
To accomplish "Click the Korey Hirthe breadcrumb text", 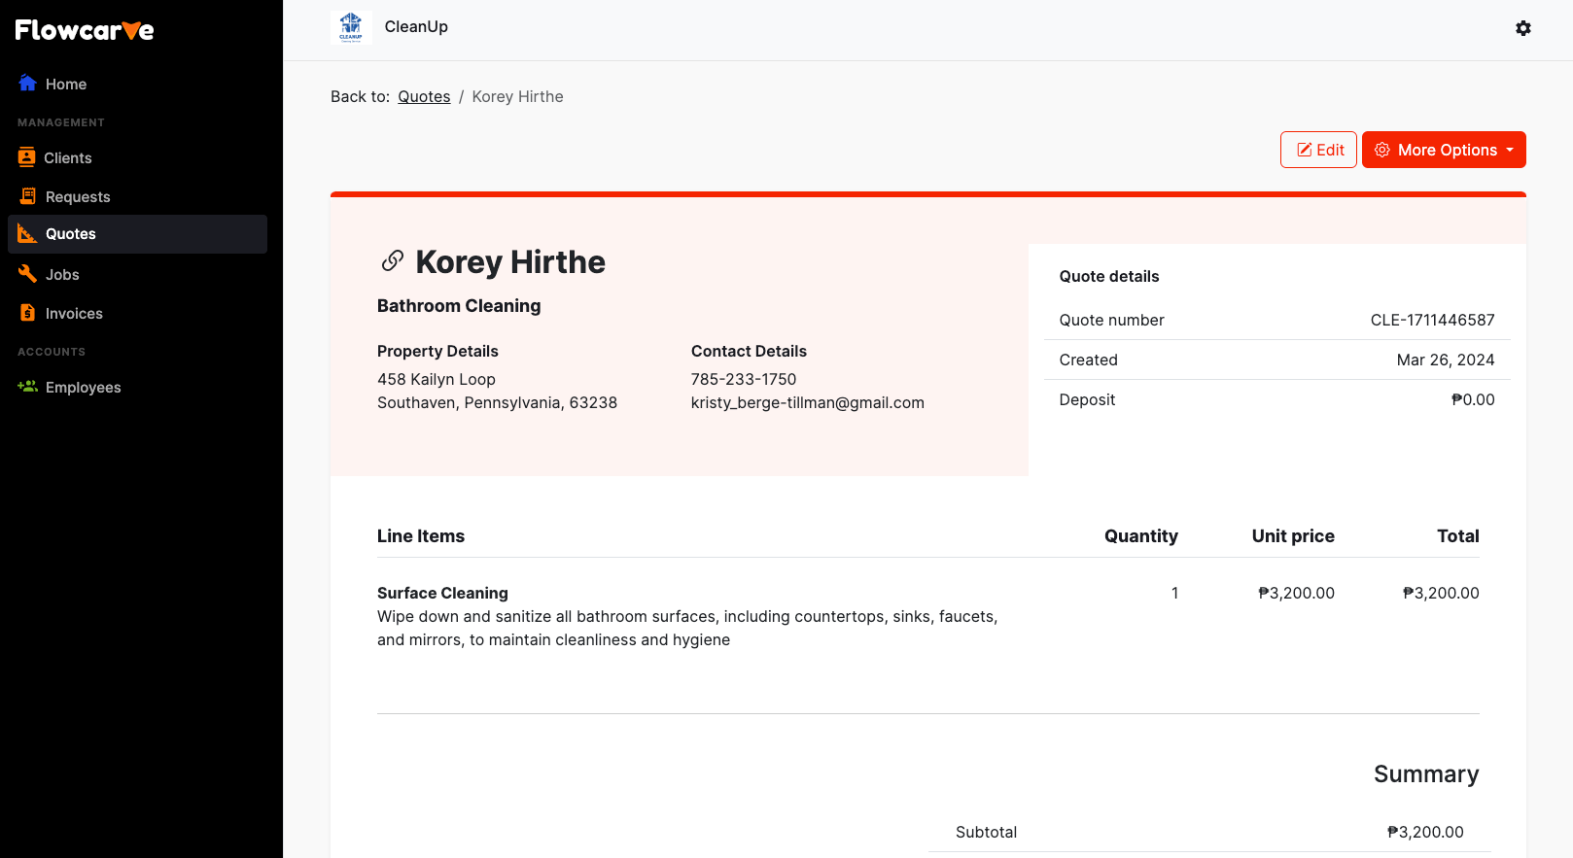I will coord(517,96).
